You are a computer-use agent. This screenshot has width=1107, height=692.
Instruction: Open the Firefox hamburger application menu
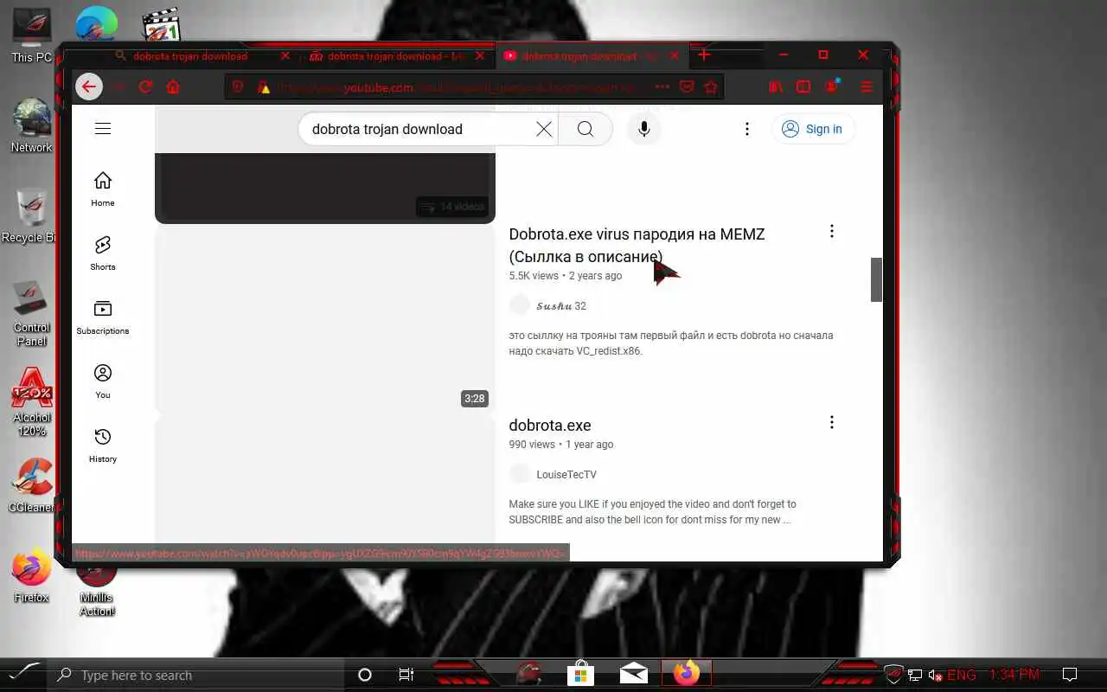(x=867, y=86)
